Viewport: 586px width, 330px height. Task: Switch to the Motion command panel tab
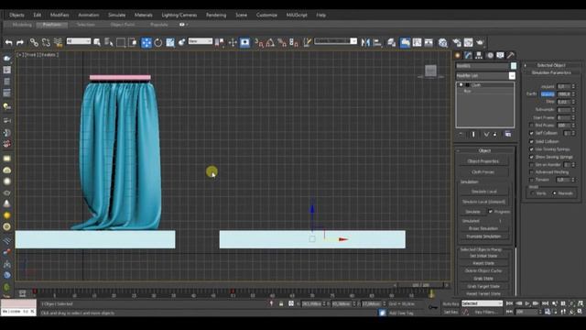490,55
